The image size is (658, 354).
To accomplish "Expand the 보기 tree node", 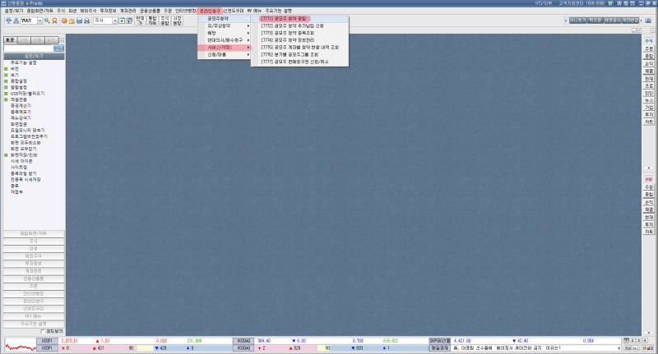I will click(x=7, y=75).
